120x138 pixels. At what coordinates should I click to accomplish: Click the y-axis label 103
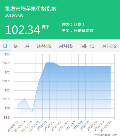coord(7,54)
